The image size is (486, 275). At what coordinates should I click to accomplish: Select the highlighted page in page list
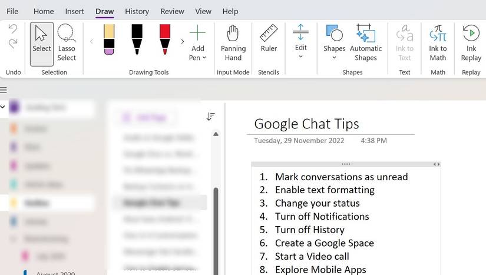(x=160, y=203)
